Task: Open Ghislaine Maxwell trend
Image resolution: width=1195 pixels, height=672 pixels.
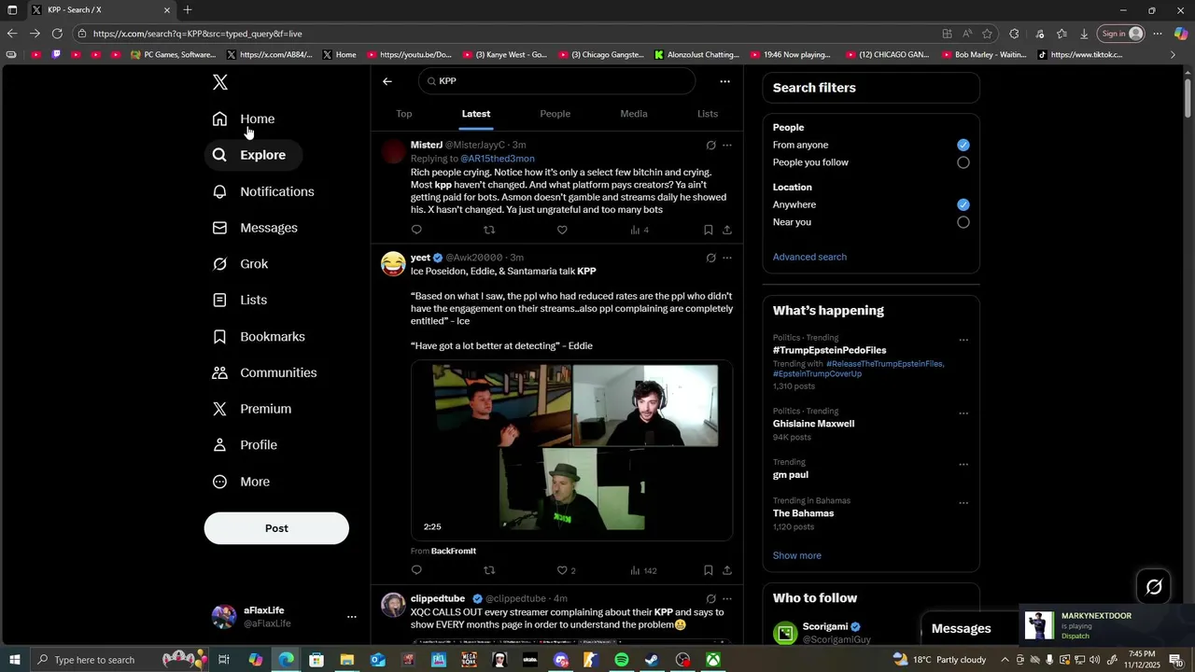Action: 813,424
